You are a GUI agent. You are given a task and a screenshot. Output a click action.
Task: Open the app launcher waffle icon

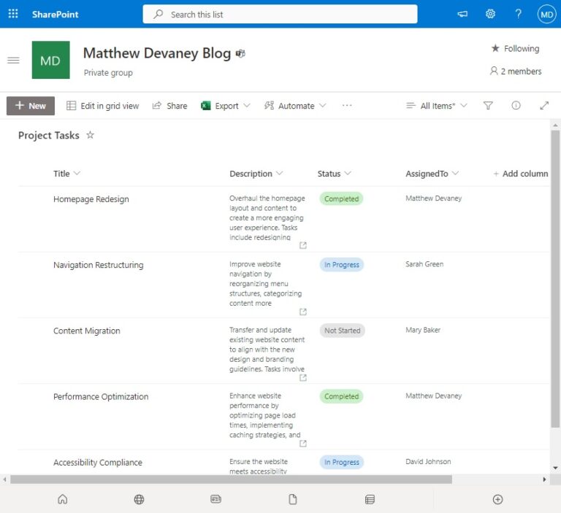click(13, 14)
